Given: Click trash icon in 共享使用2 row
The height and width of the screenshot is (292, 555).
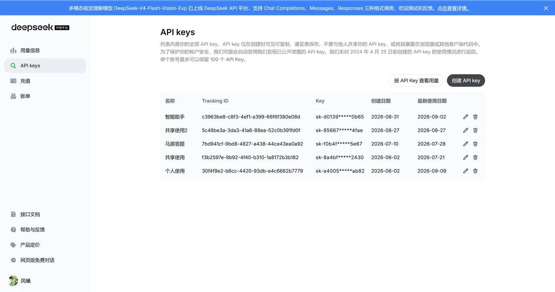Looking at the screenshot, I should click(x=475, y=130).
